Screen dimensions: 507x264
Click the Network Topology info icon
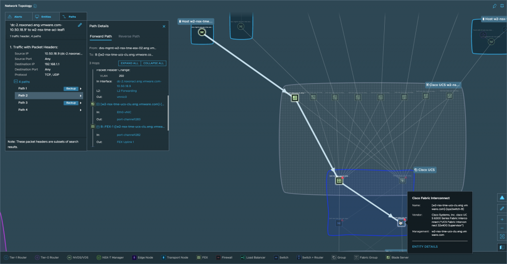pos(35,5)
